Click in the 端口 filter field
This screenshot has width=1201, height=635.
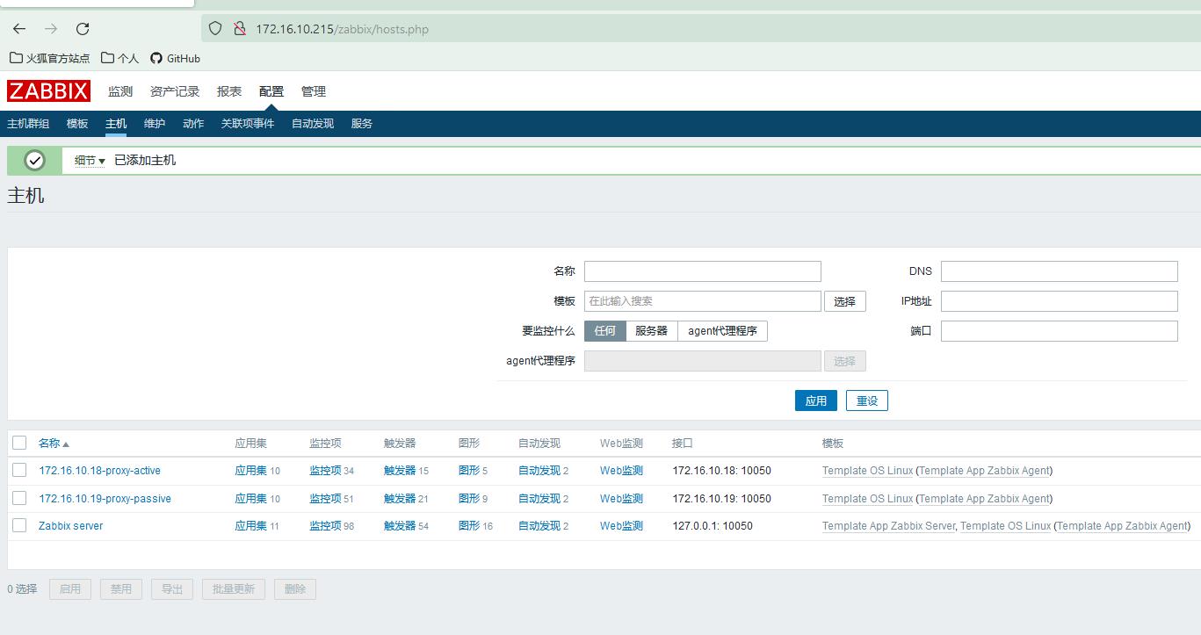point(1060,331)
